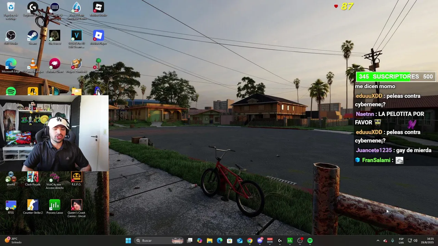This screenshot has height=246, width=438.
Task: Select Queen's Coast Casino desktop icon
Action: click(x=77, y=208)
